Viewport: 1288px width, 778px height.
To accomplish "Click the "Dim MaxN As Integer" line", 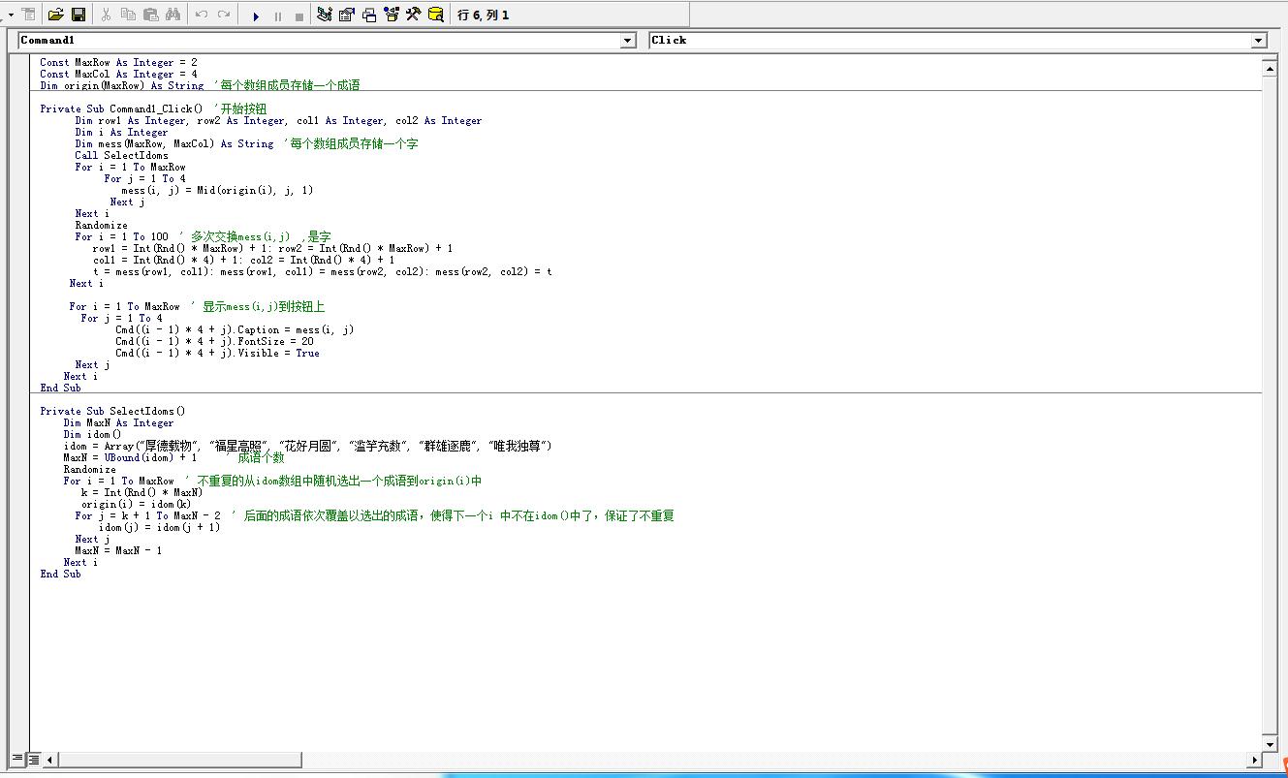I will point(118,422).
